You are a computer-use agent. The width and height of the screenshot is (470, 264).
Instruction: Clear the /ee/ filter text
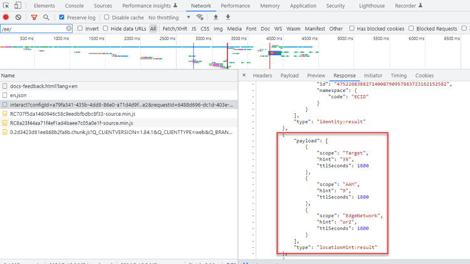[69, 29]
